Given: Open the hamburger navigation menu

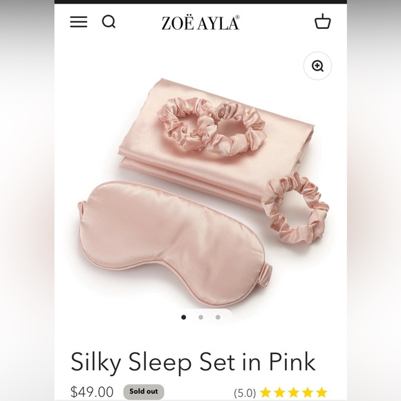Looking at the screenshot, I should [79, 21].
